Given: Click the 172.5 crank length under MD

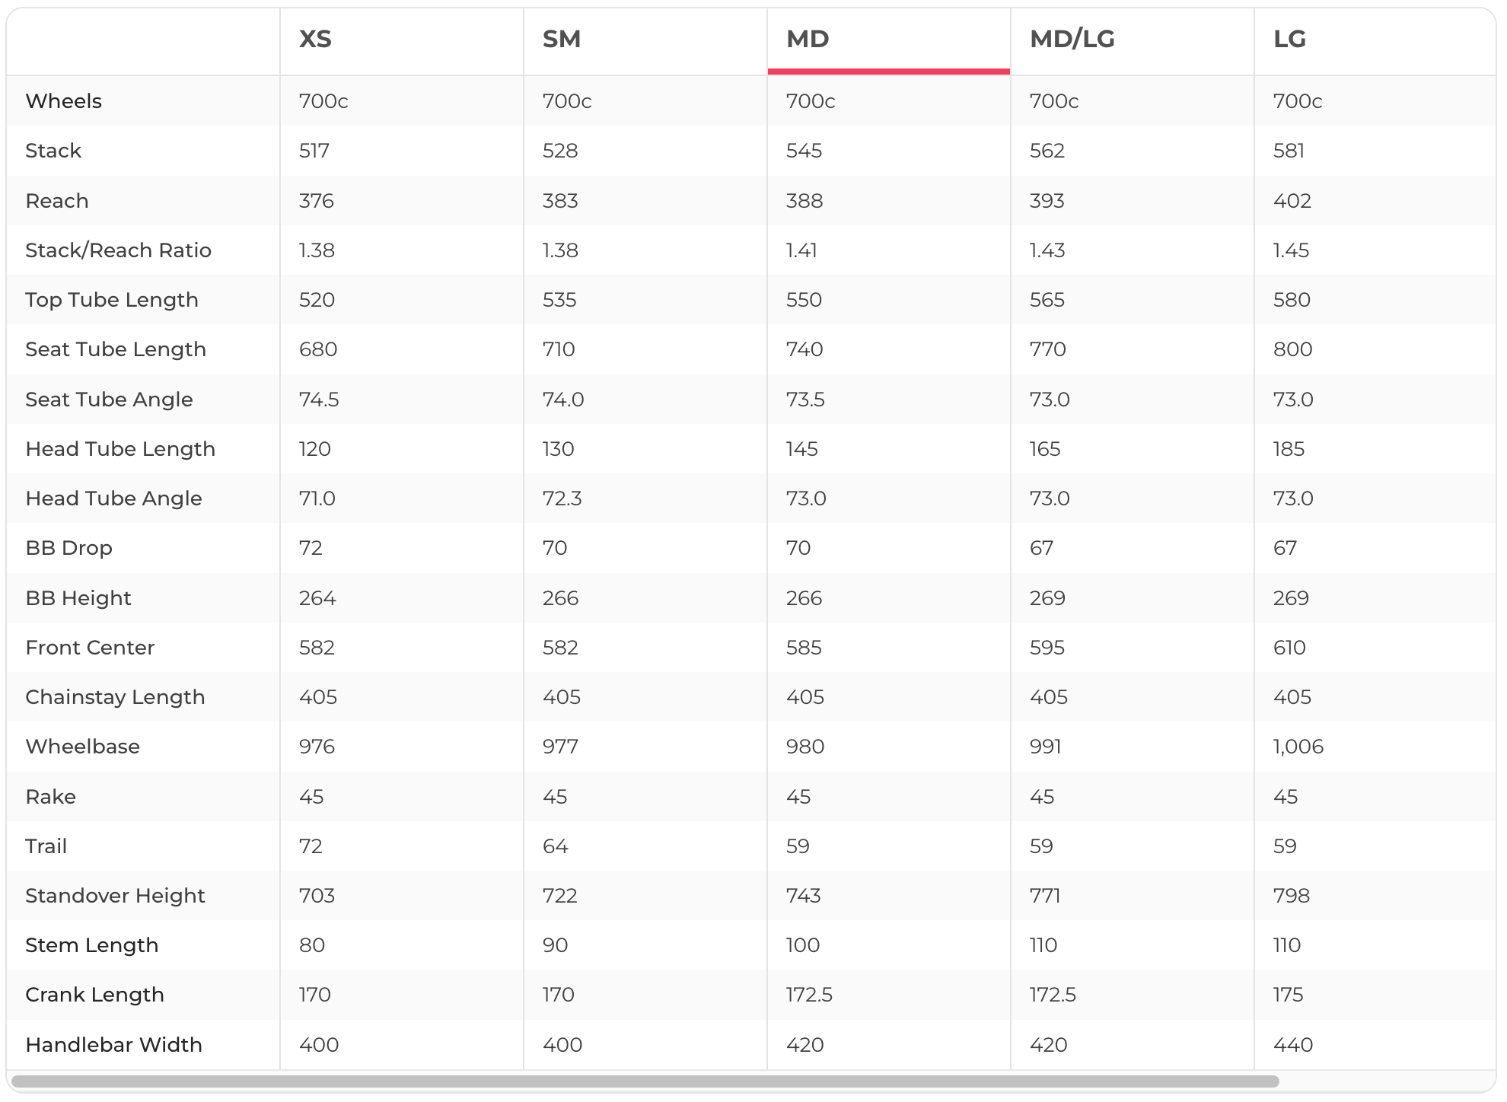Looking at the screenshot, I should click(809, 995).
